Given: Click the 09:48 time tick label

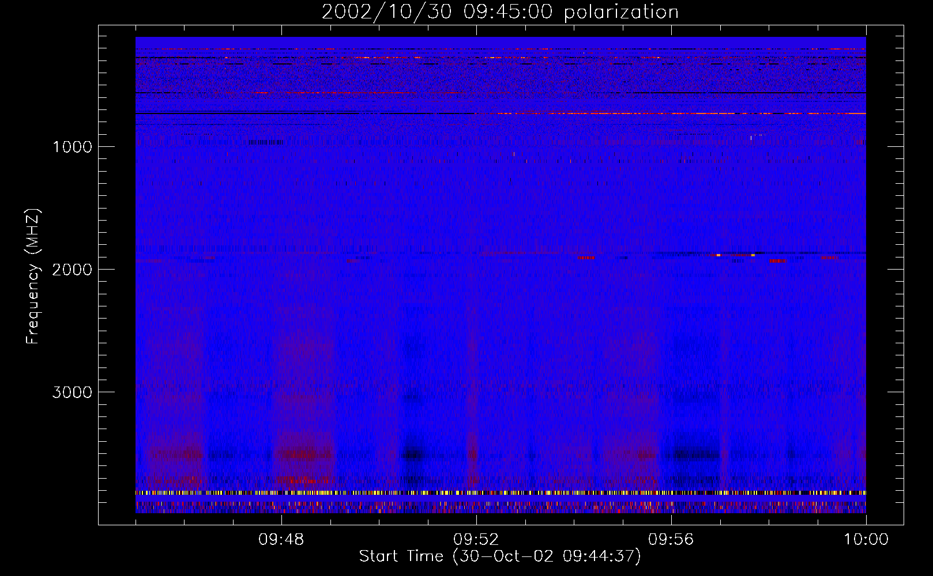Looking at the screenshot, I should click(x=281, y=540).
